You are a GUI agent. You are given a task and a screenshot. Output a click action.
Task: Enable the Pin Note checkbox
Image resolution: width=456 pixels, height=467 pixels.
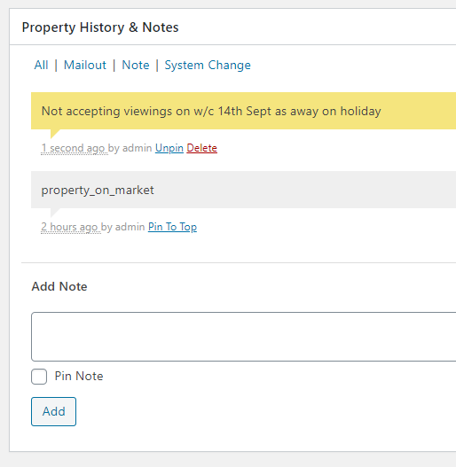point(39,377)
